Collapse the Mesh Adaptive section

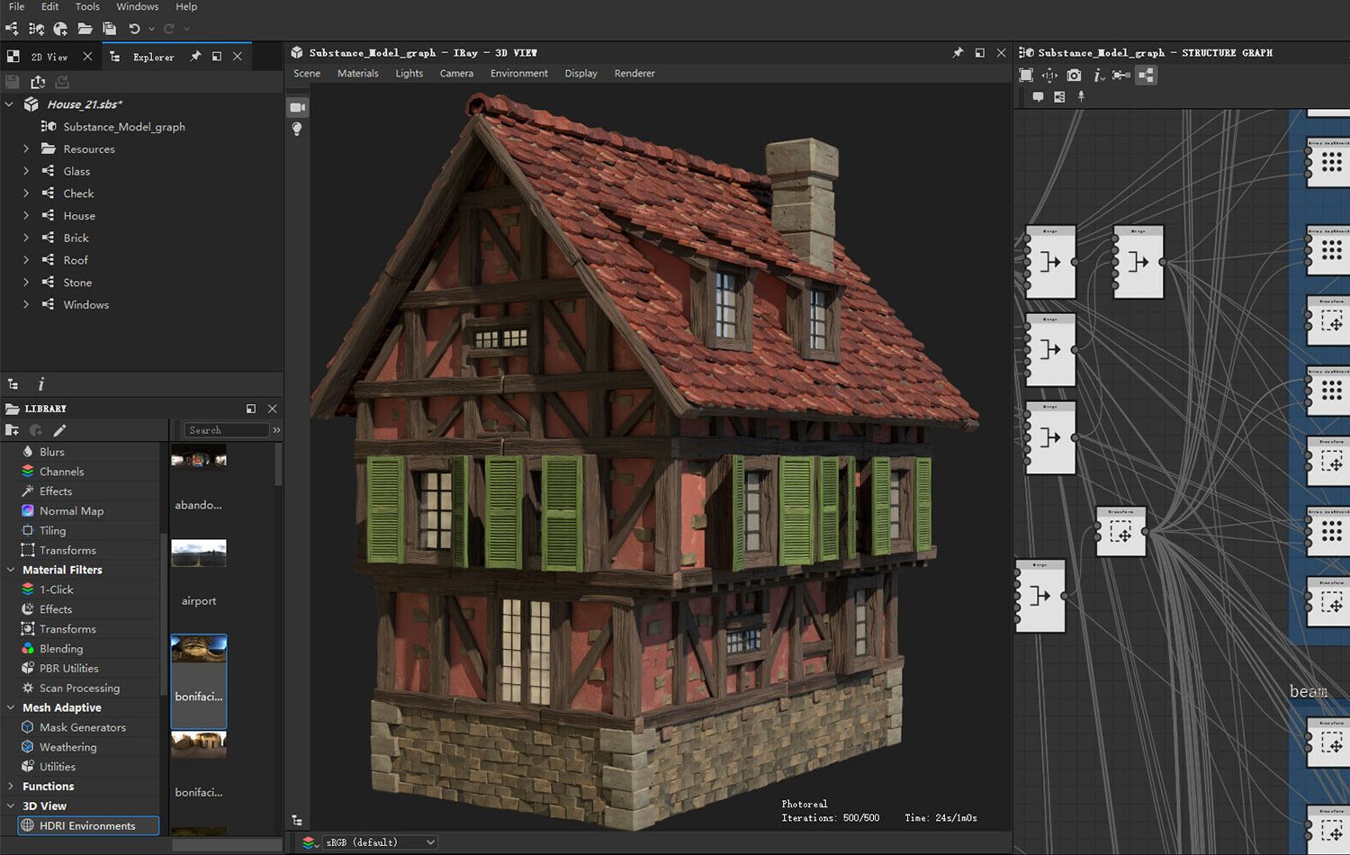pyautogui.click(x=10, y=707)
